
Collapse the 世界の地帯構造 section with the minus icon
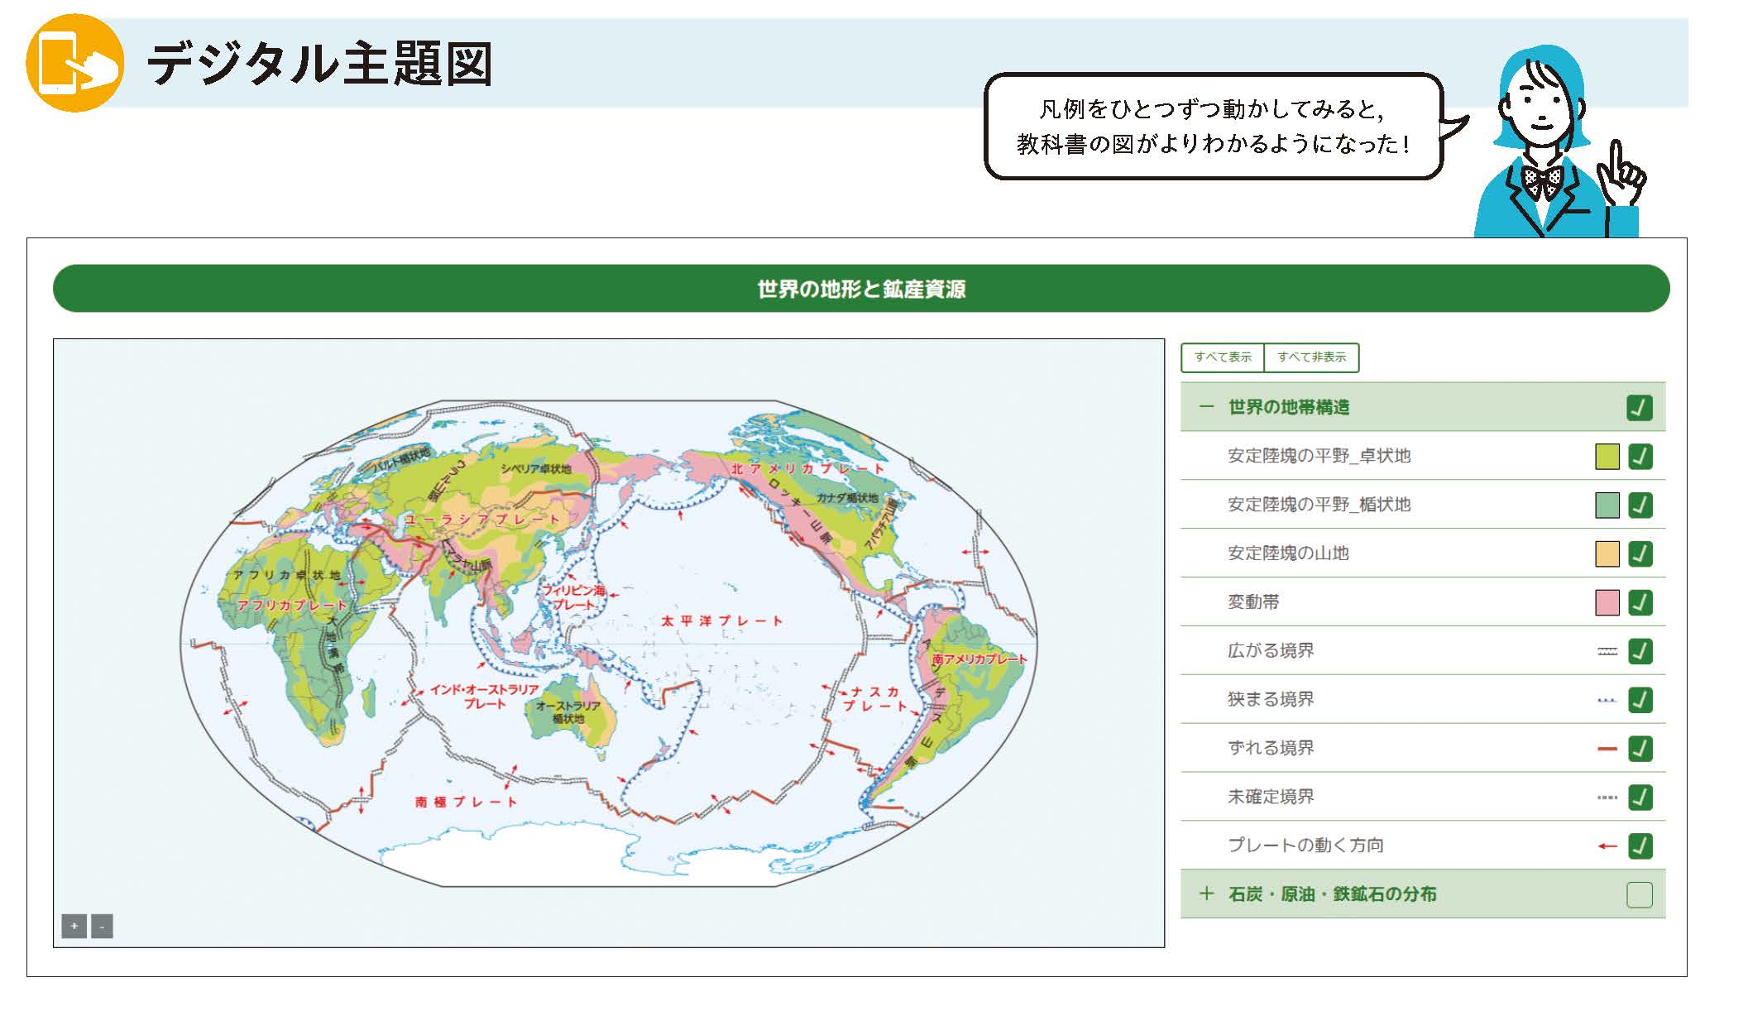pyautogui.click(x=1206, y=407)
